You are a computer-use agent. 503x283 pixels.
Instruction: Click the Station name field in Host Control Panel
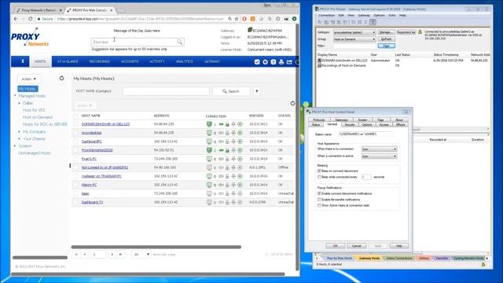click(365, 134)
